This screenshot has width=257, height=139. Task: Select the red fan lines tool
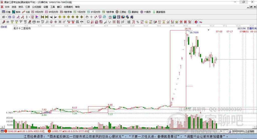[x=92, y=22]
